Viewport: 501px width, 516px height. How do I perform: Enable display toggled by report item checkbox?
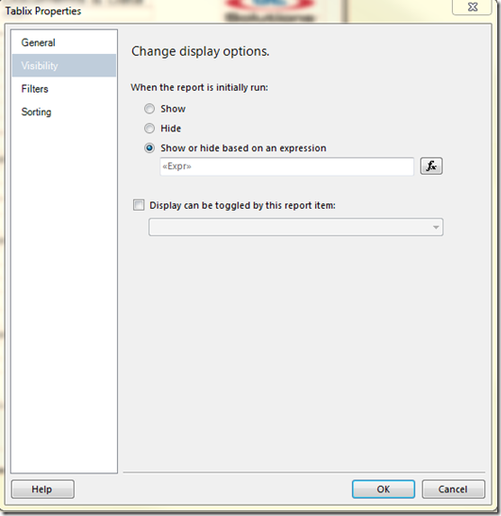point(139,205)
